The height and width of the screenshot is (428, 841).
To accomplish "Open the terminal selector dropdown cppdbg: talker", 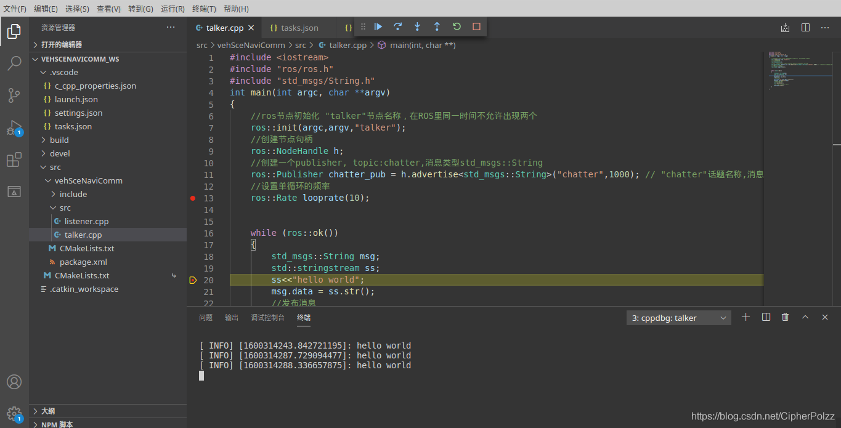I will pos(679,318).
